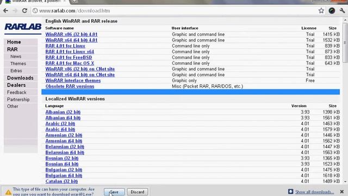348x196 pixels.
Task: Download the Albanian (32 bit) version
Action: pos(63,112)
